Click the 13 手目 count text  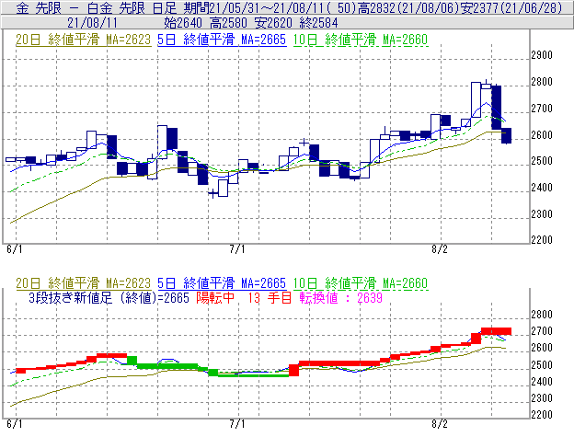coord(270,298)
